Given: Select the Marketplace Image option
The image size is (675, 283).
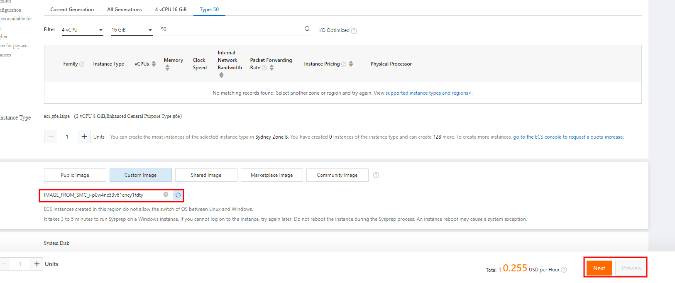Looking at the screenshot, I should tap(272, 175).
